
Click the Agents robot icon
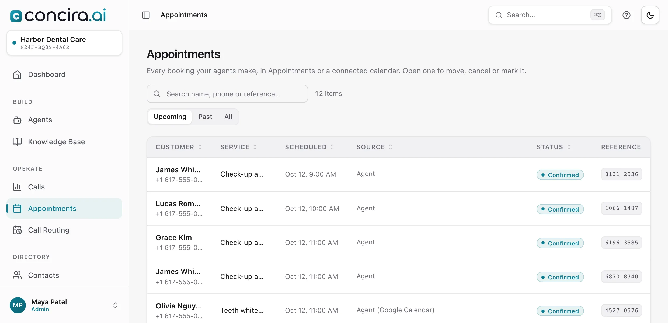17,120
